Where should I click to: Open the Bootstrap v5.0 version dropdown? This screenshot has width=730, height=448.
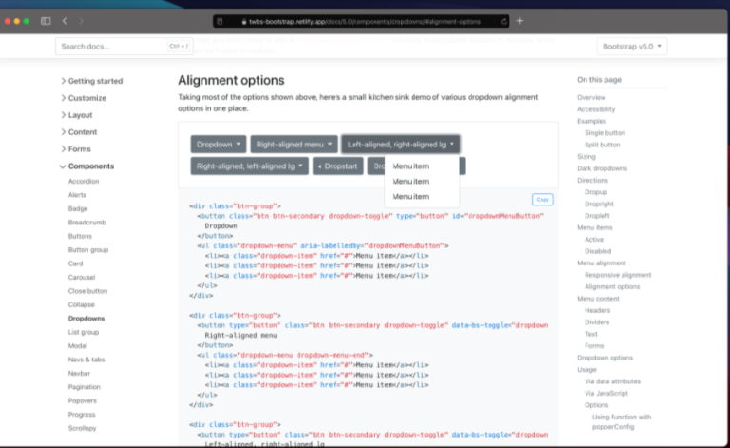(632, 46)
